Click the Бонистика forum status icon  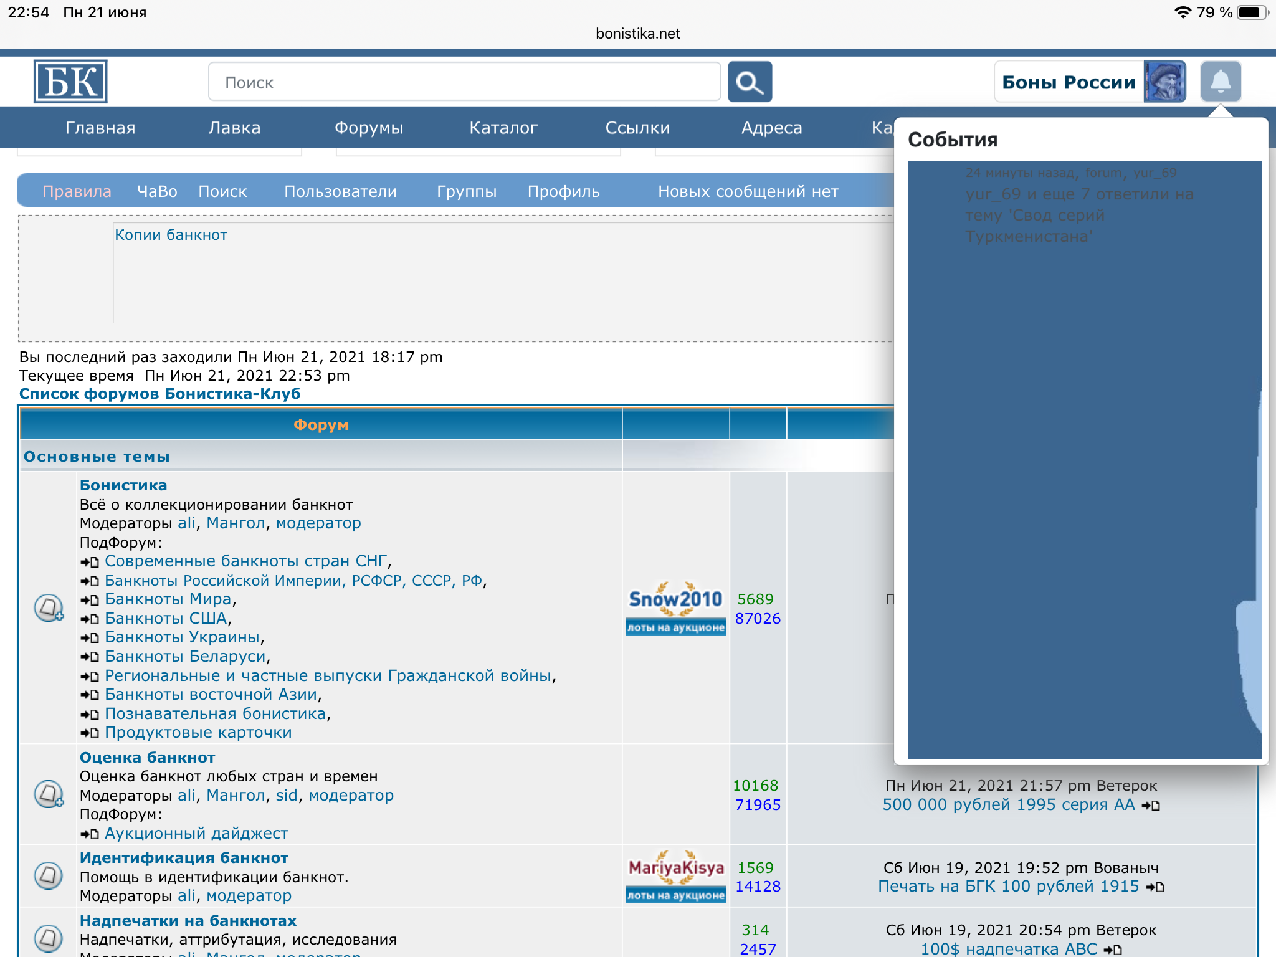49,607
